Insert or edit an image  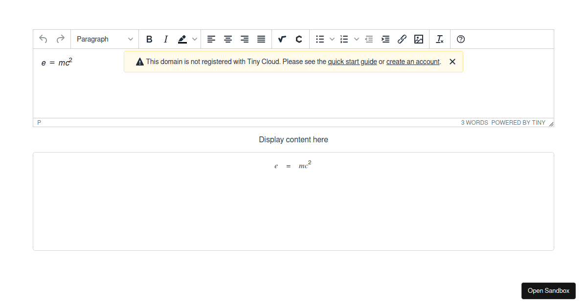click(x=419, y=39)
